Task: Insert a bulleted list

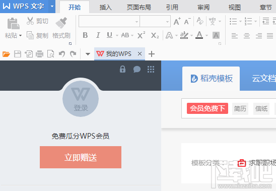Action: (x=233, y=21)
